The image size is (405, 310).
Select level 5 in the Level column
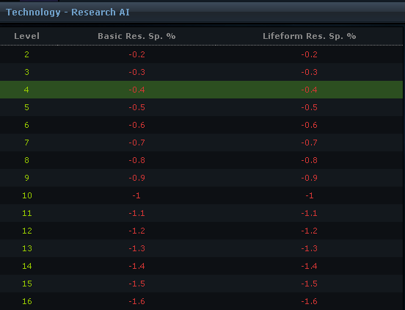click(x=26, y=107)
